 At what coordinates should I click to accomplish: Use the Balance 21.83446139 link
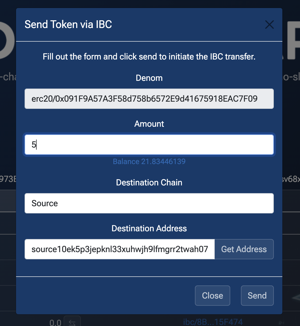[149, 161]
